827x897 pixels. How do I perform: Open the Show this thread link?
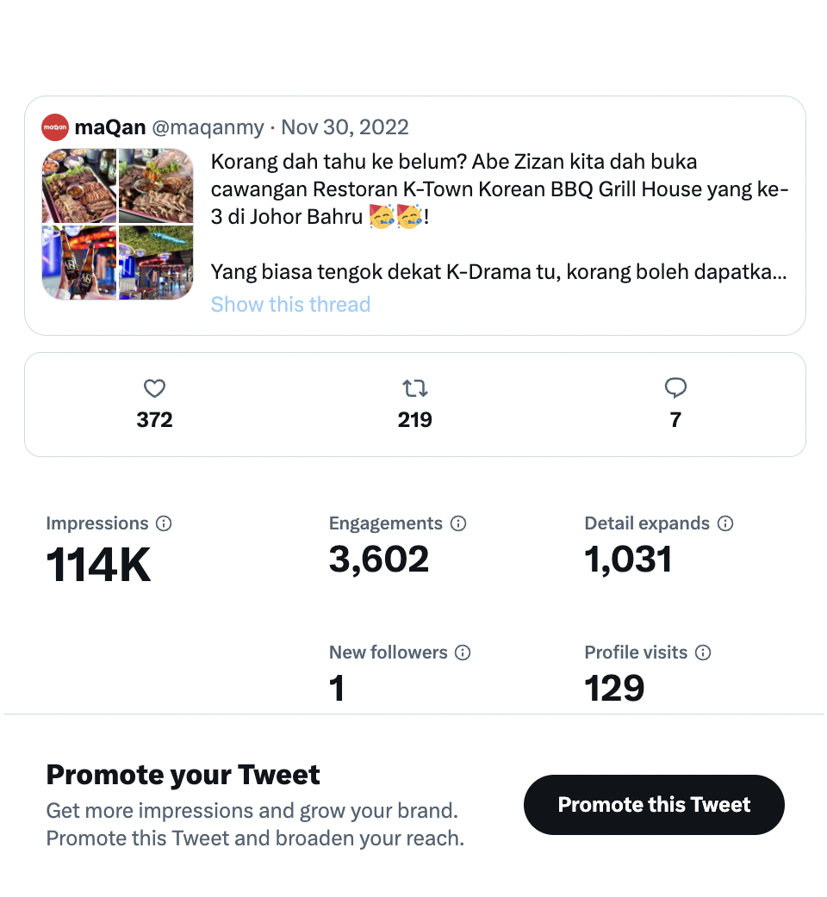290,304
